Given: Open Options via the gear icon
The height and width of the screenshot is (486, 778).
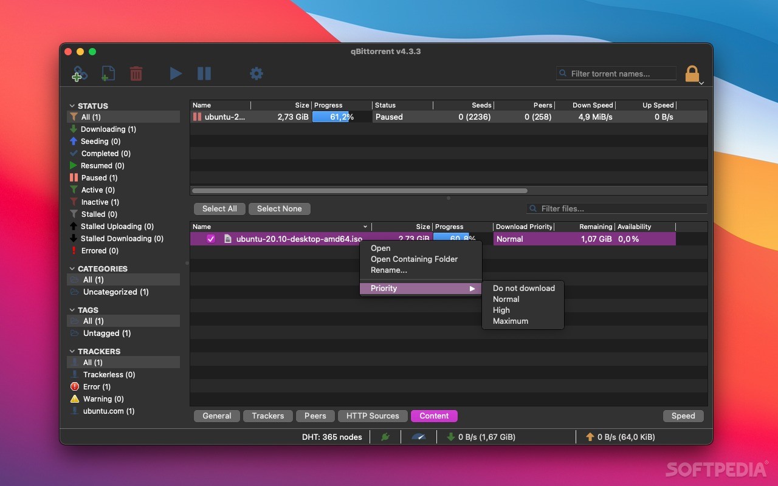Looking at the screenshot, I should 256,74.
